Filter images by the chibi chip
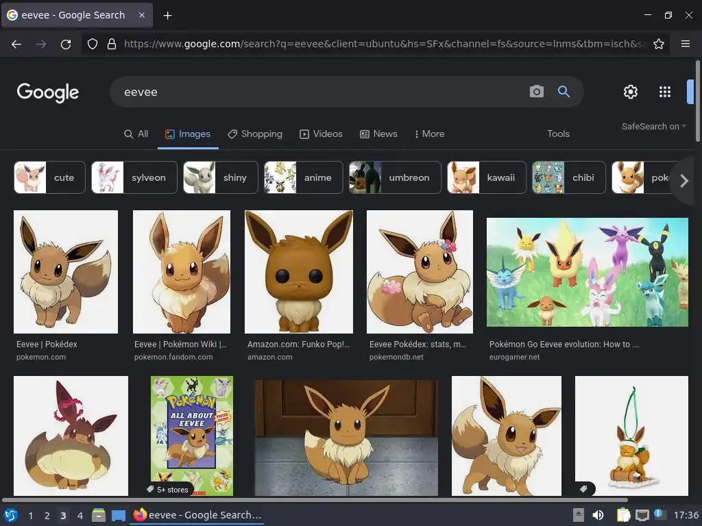702x526 pixels. coord(568,177)
